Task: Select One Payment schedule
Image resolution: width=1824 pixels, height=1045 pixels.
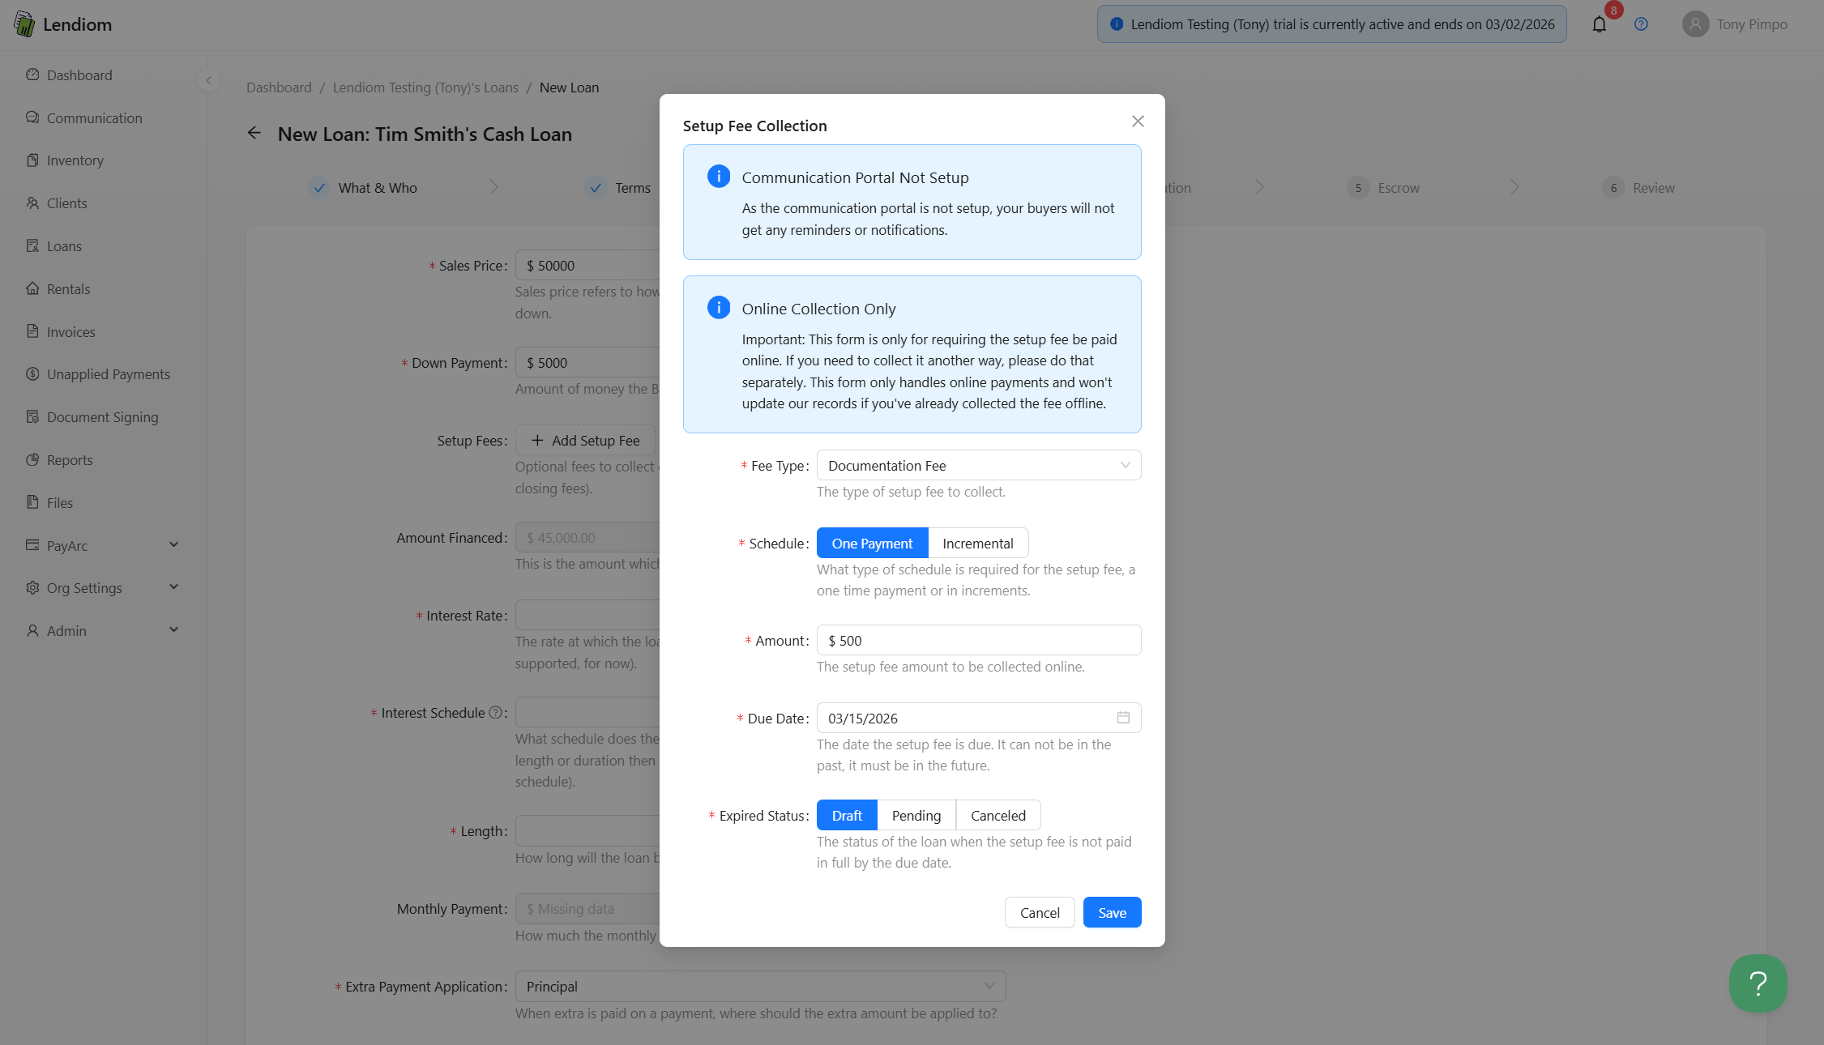Action: click(x=872, y=543)
